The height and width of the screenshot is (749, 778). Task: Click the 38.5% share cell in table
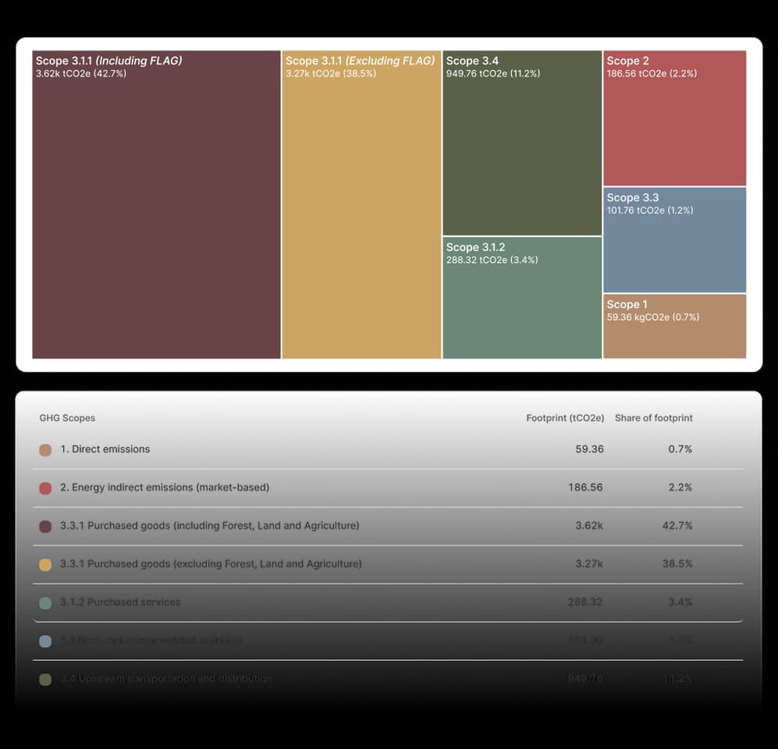click(677, 563)
